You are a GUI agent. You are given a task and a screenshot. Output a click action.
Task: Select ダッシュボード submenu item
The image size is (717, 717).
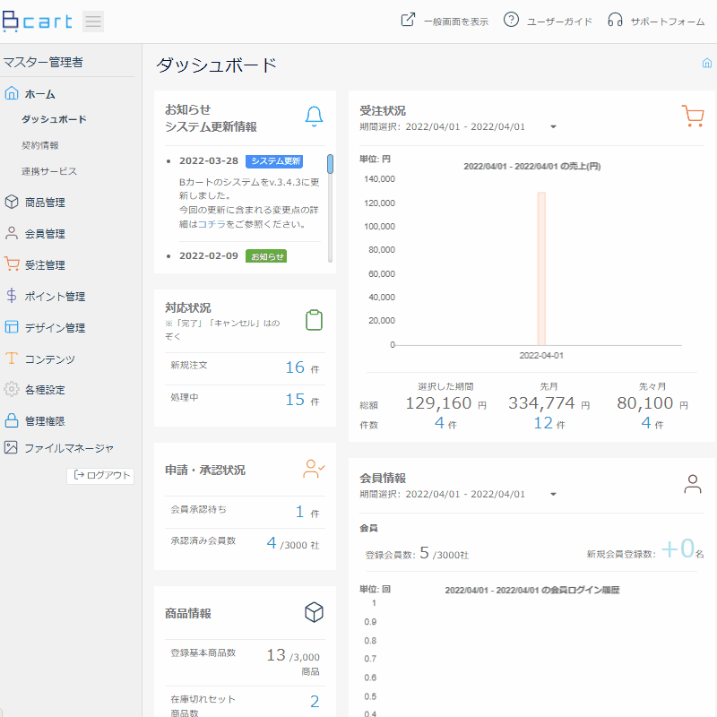point(54,119)
